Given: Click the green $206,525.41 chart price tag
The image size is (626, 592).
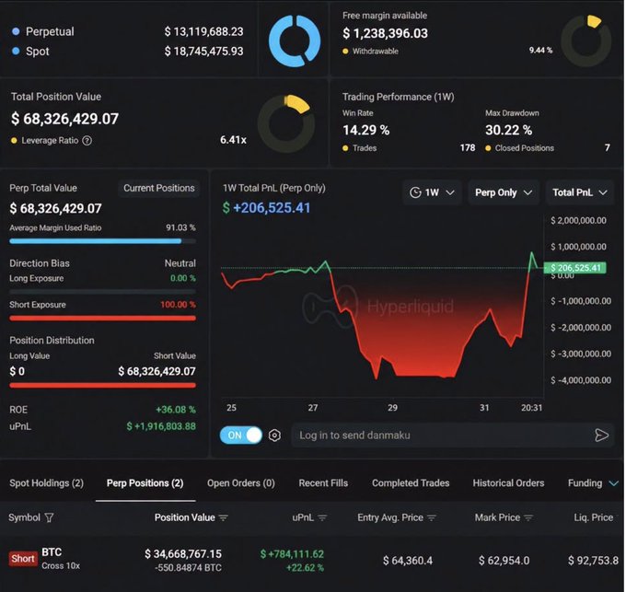Looking at the screenshot, I should (x=575, y=268).
